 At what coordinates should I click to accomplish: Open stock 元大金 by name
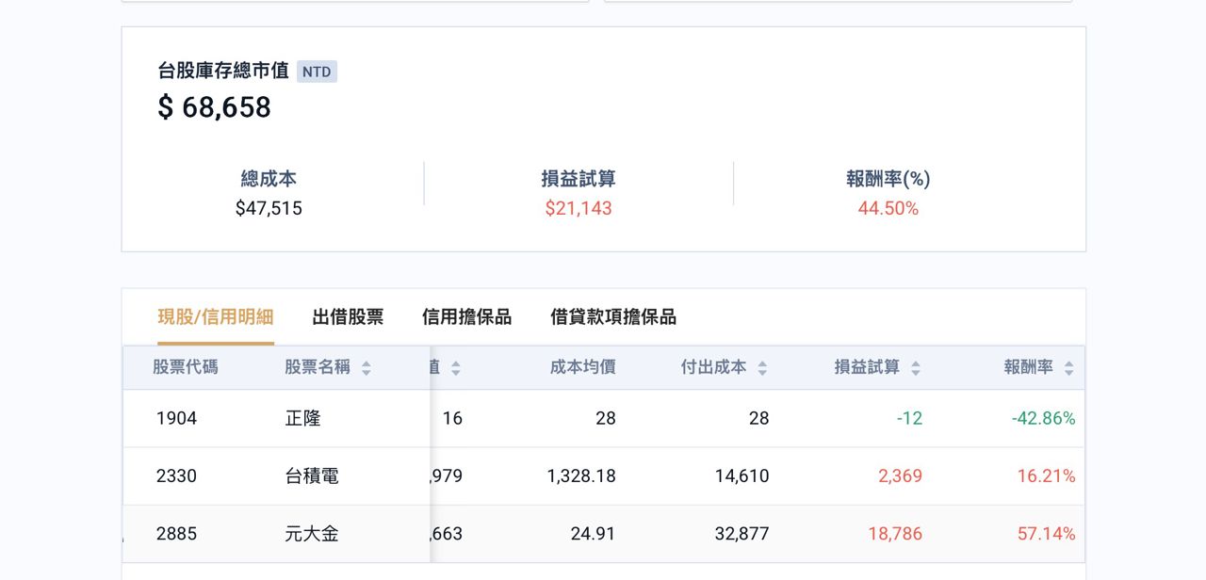(312, 534)
